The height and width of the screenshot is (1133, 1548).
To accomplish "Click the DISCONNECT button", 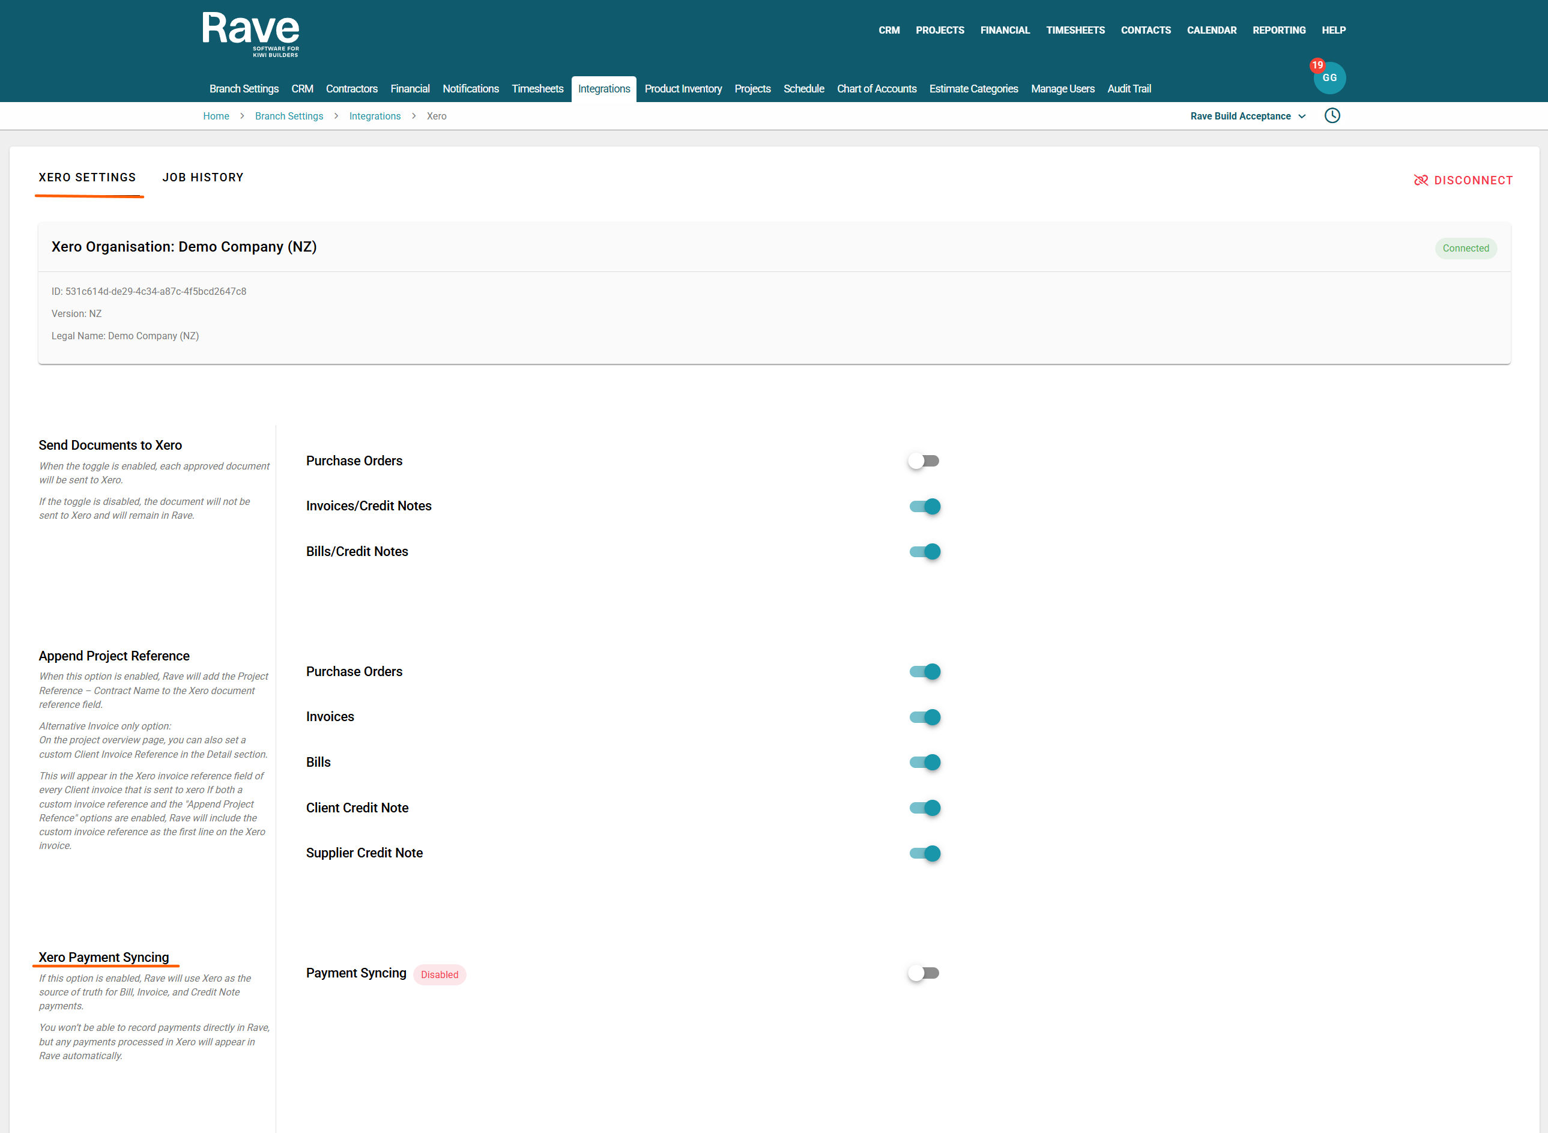I will 1472,180.
